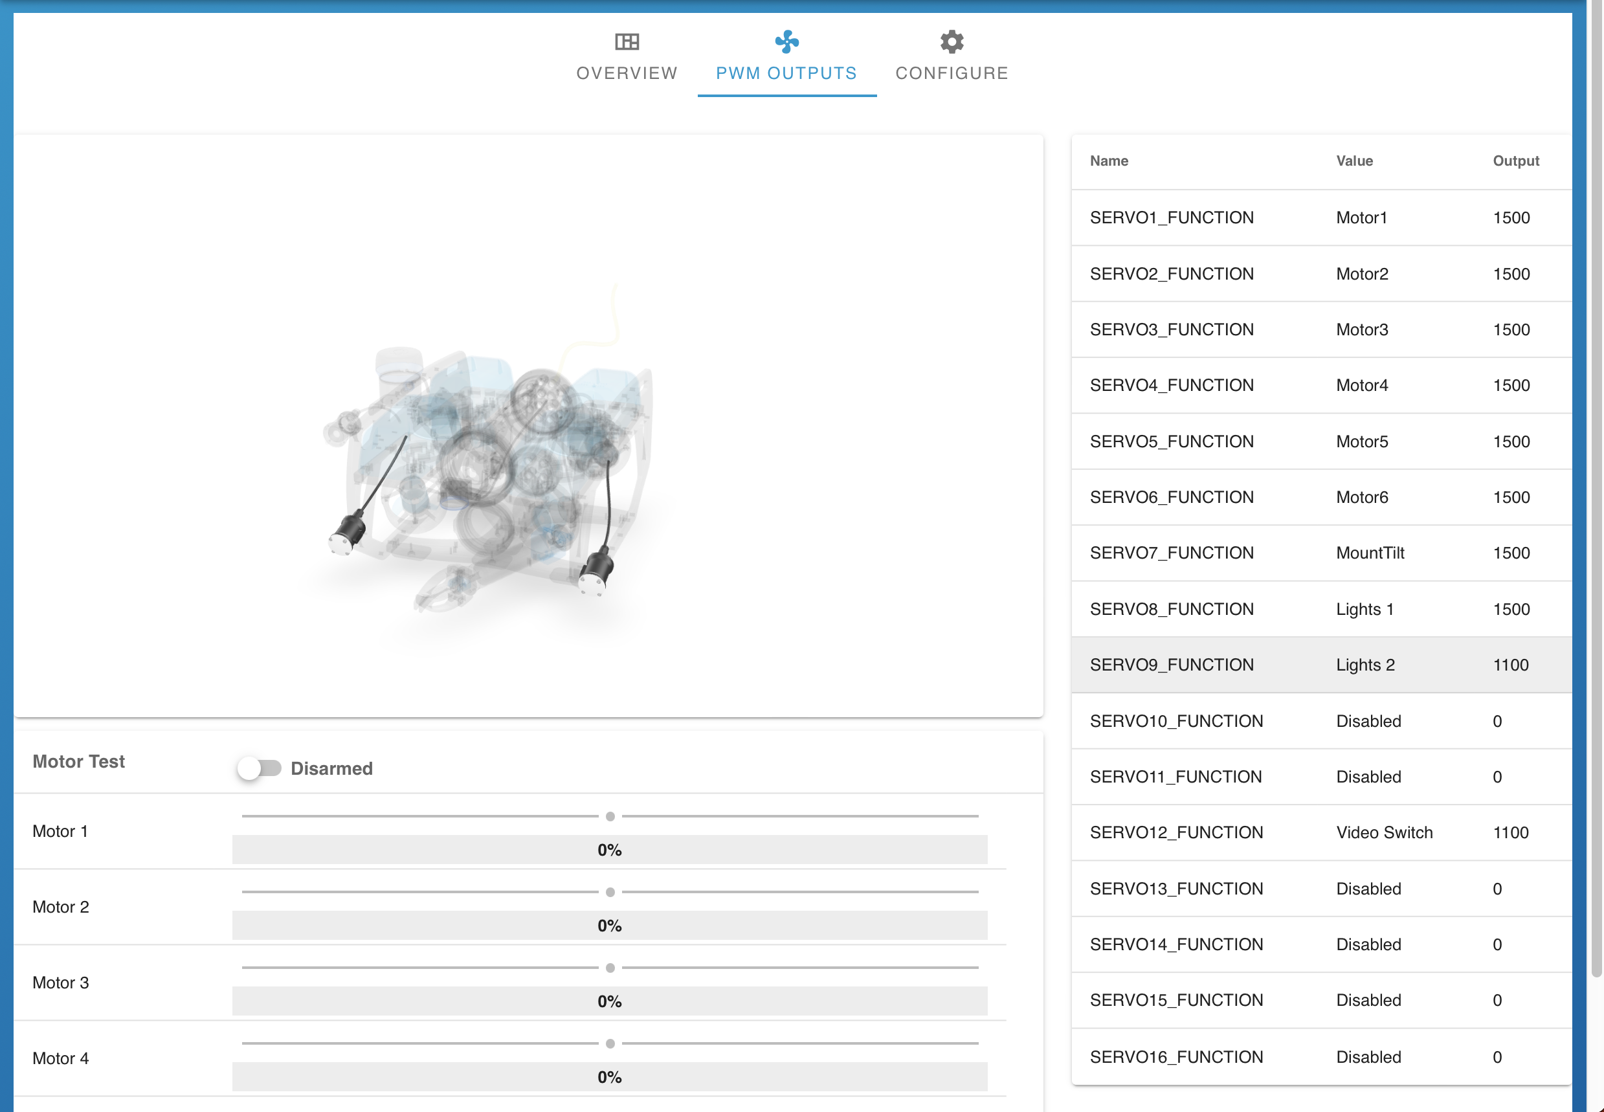Screen dimensions: 1604x1112
Task: Select the SERVO7_FUNCTION row
Action: pos(1321,553)
